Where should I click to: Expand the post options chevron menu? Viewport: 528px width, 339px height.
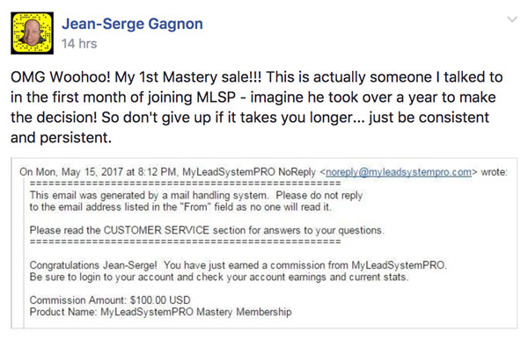tap(512, 19)
